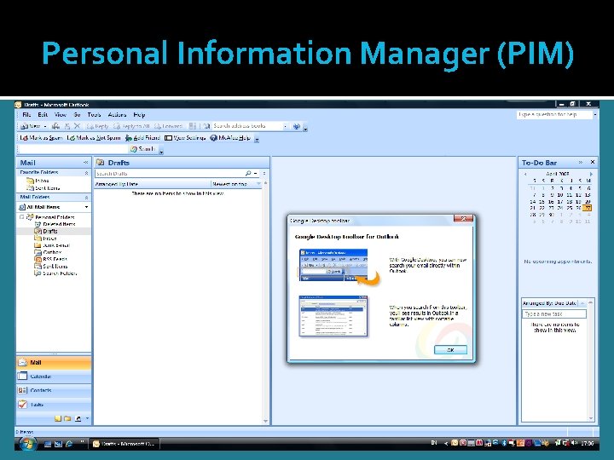Screen dimensions: 614x460
Task: Open the Go menu
Action: pos(77,115)
